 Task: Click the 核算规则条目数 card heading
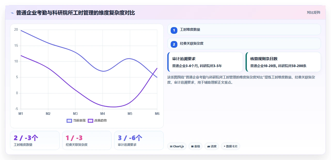[264, 59]
